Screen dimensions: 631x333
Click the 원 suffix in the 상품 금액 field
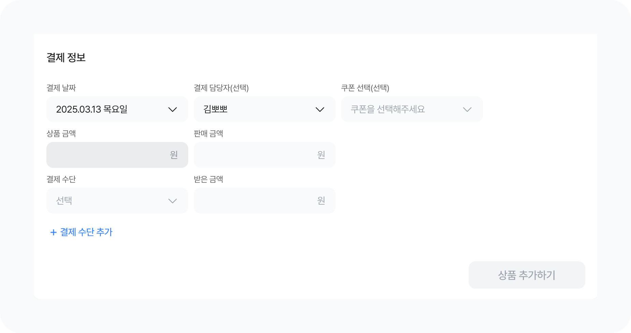click(174, 155)
